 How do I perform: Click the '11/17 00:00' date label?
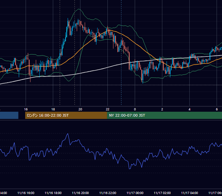(135, 193)
